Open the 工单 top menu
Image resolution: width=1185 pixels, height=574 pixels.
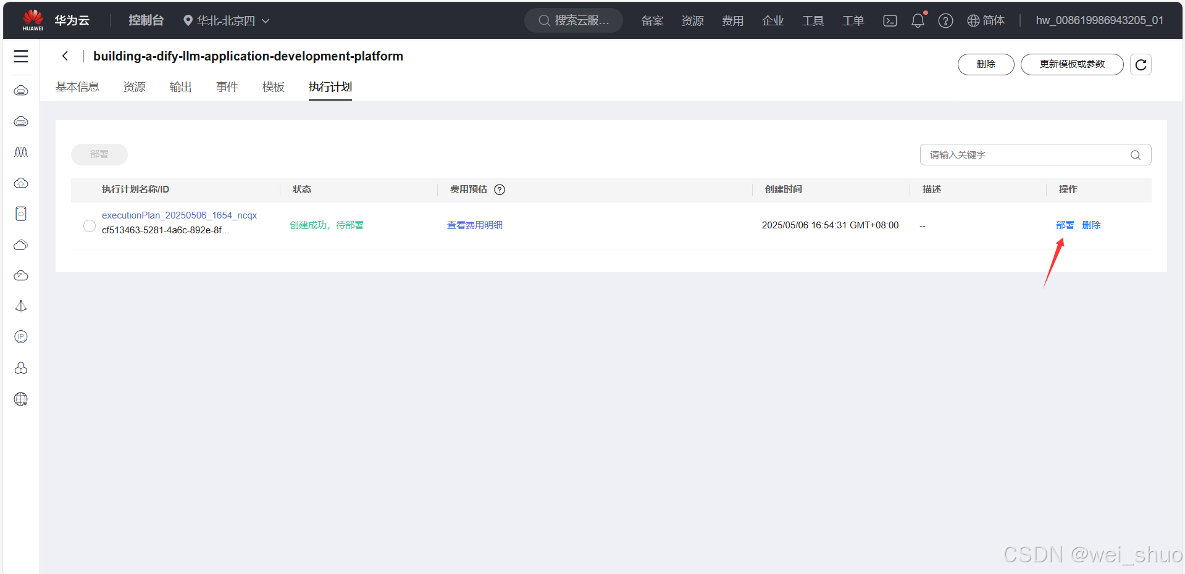click(853, 21)
